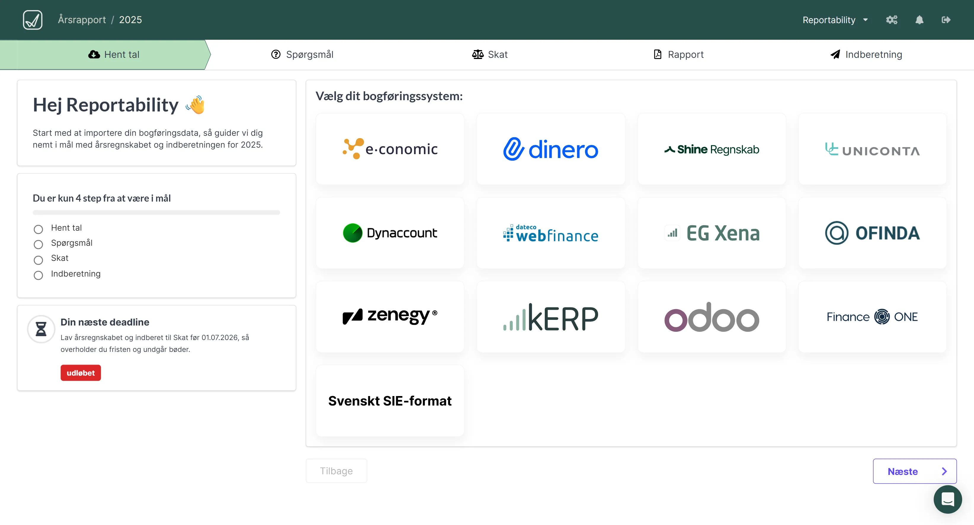
Task: Open the Reportability account dropdown
Action: [835, 20]
